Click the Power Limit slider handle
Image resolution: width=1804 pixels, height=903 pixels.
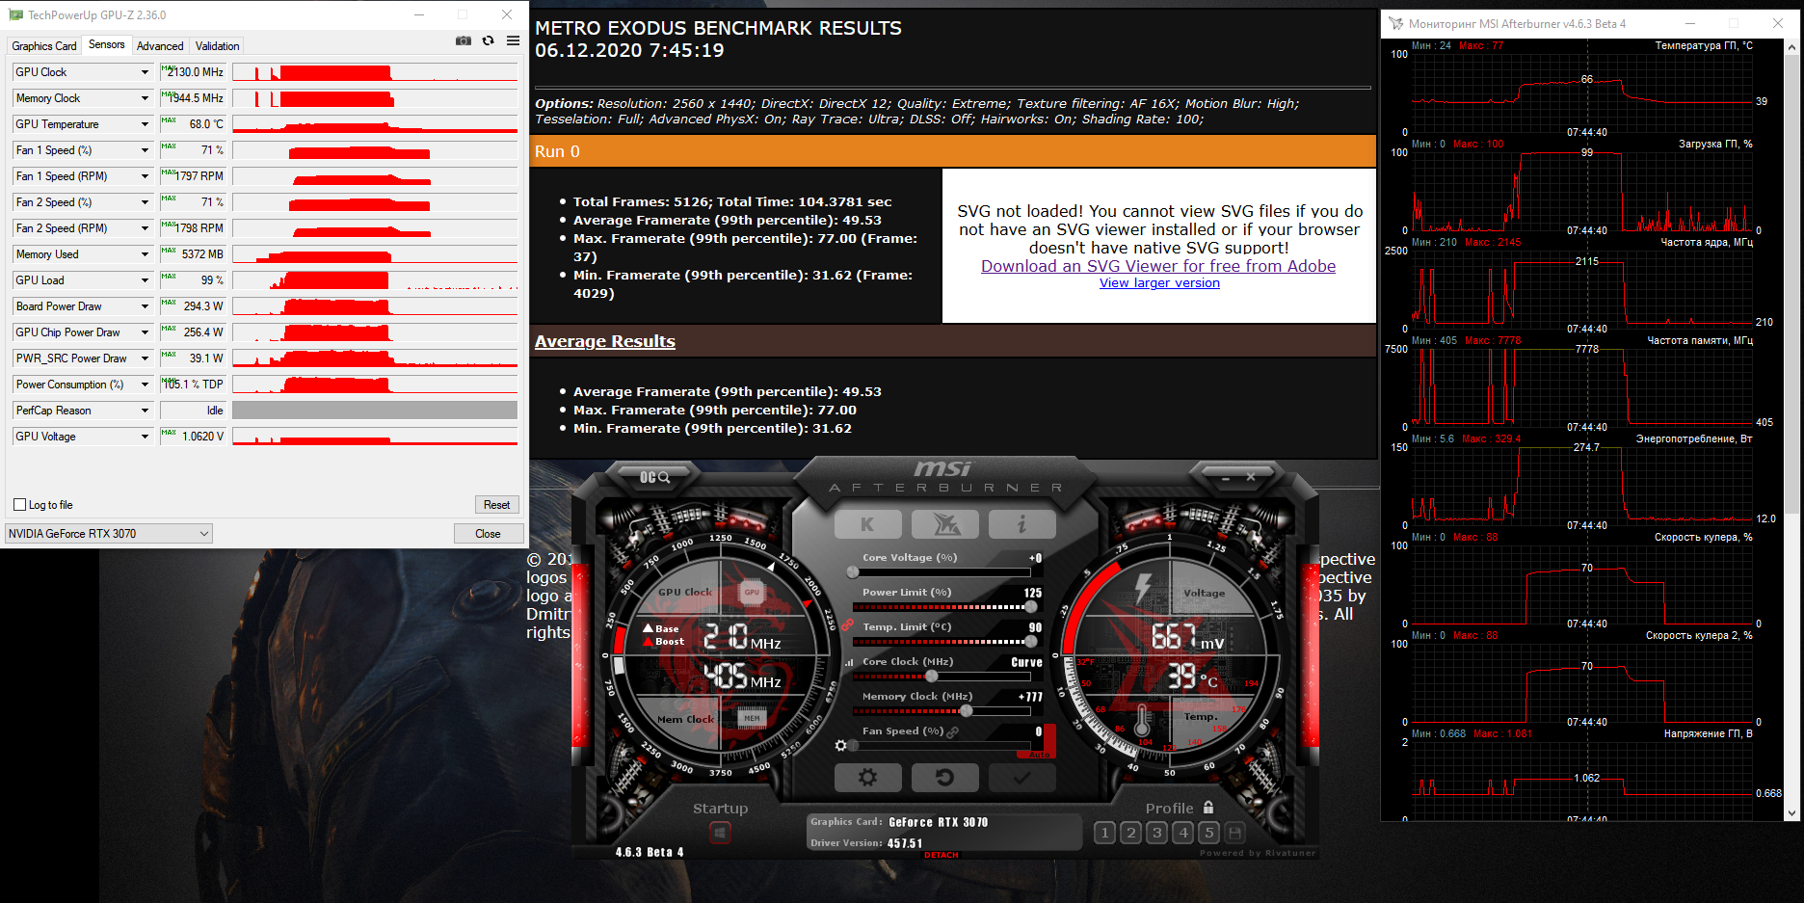tap(1031, 607)
